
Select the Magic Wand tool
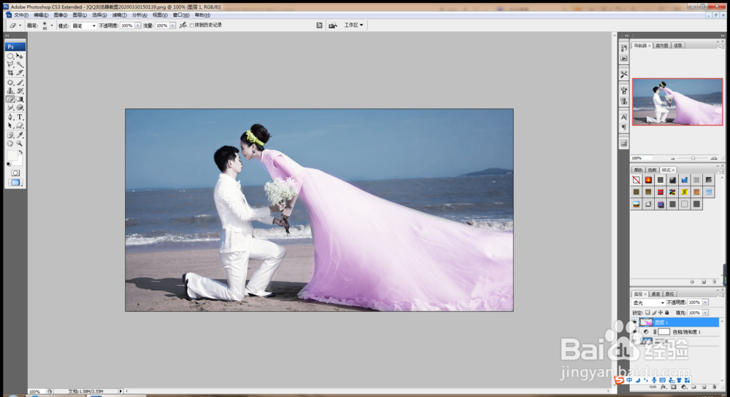point(20,64)
